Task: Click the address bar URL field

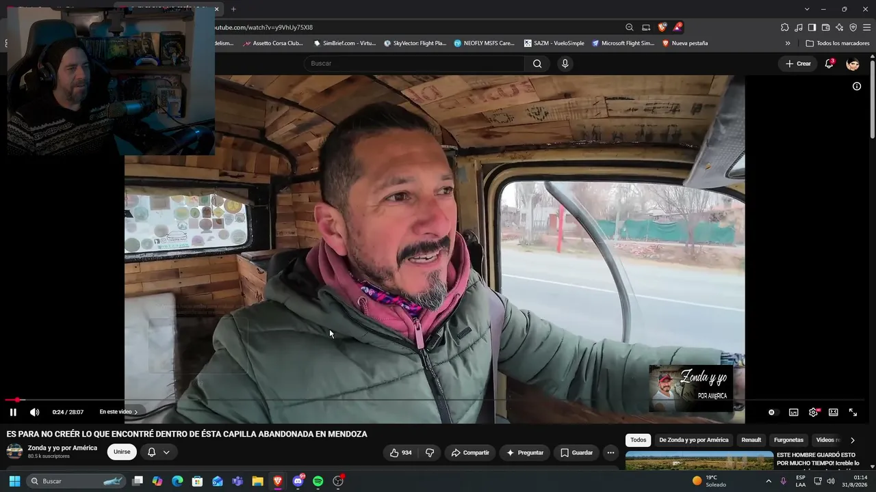Action: click(x=417, y=27)
